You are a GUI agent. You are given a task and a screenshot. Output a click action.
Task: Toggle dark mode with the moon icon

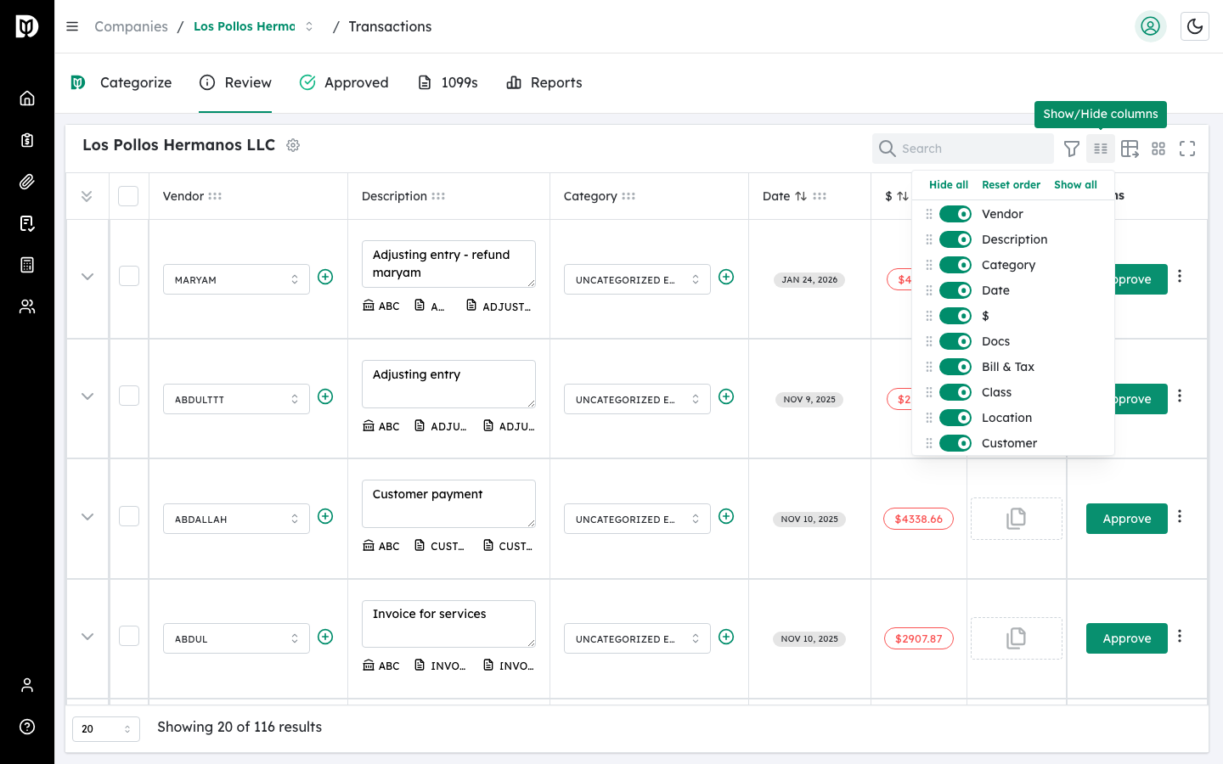pyautogui.click(x=1195, y=26)
